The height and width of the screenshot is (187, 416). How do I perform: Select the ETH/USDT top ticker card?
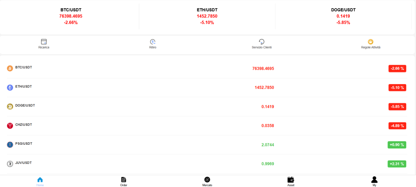(207, 16)
